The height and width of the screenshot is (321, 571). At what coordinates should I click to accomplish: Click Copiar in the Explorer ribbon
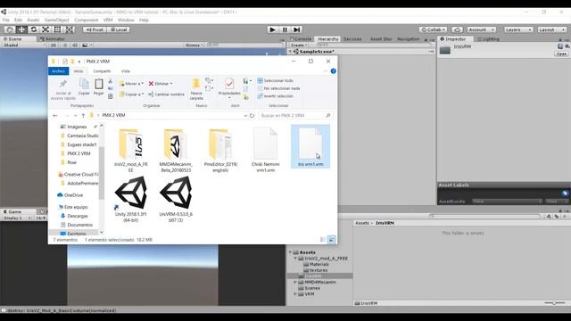coord(84,87)
